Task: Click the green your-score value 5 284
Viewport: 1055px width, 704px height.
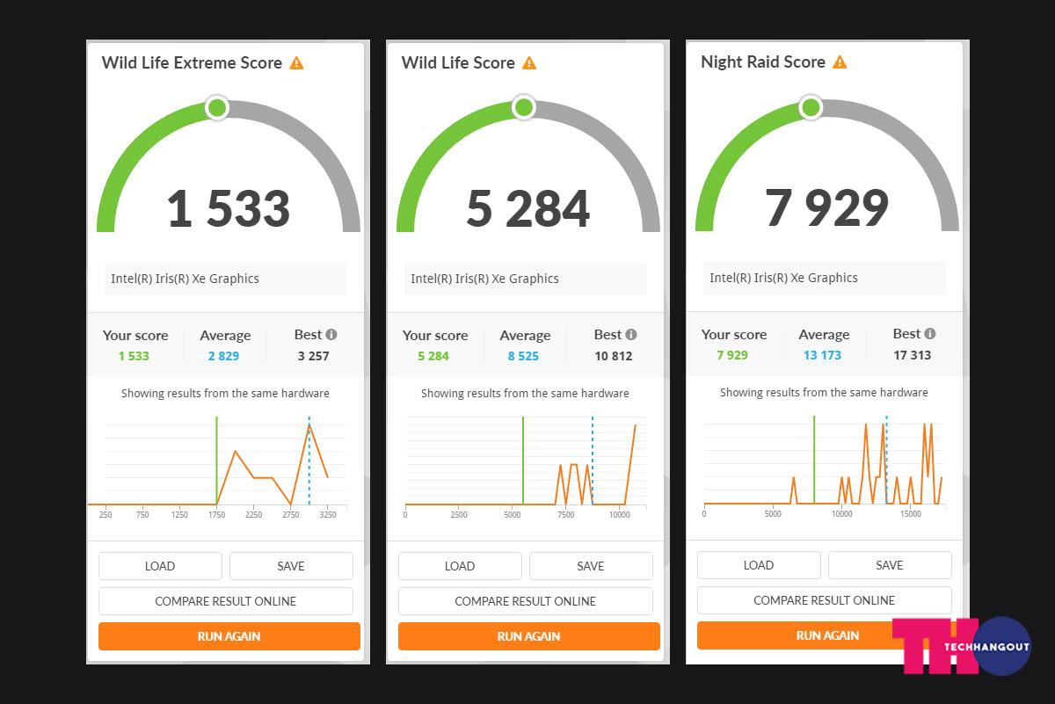Action: point(433,356)
